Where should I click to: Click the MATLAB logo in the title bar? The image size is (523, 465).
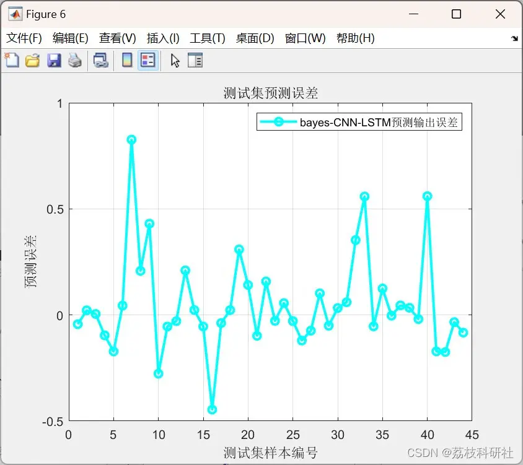tap(15, 14)
